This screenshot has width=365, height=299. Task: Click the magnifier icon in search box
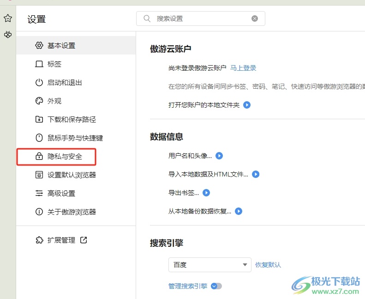tap(147, 18)
